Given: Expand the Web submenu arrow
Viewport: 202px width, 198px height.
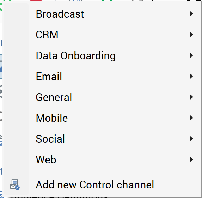Looking at the screenshot, I should [x=191, y=160].
